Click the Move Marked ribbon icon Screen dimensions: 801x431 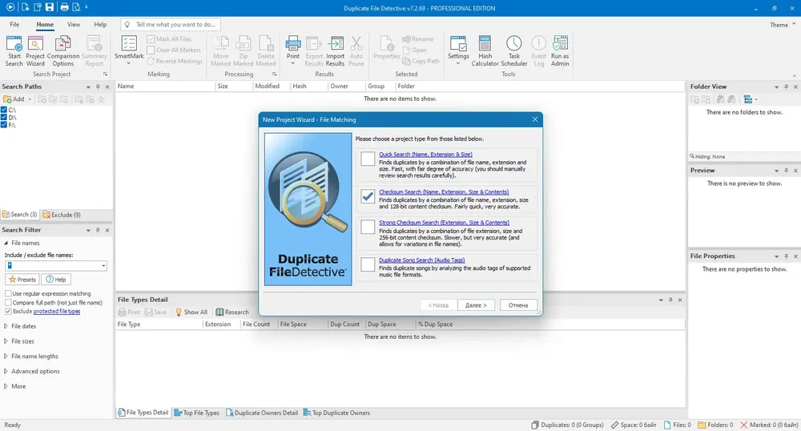pos(221,51)
